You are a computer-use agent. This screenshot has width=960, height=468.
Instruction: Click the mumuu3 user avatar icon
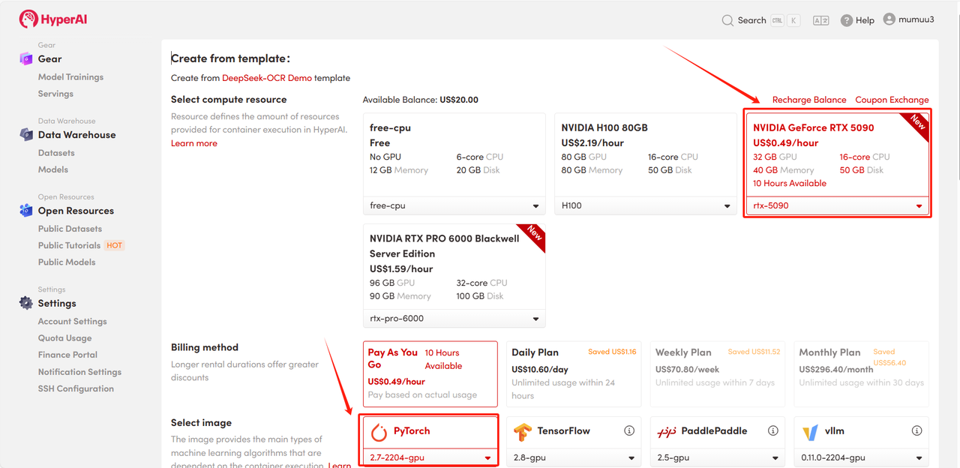(x=889, y=19)
